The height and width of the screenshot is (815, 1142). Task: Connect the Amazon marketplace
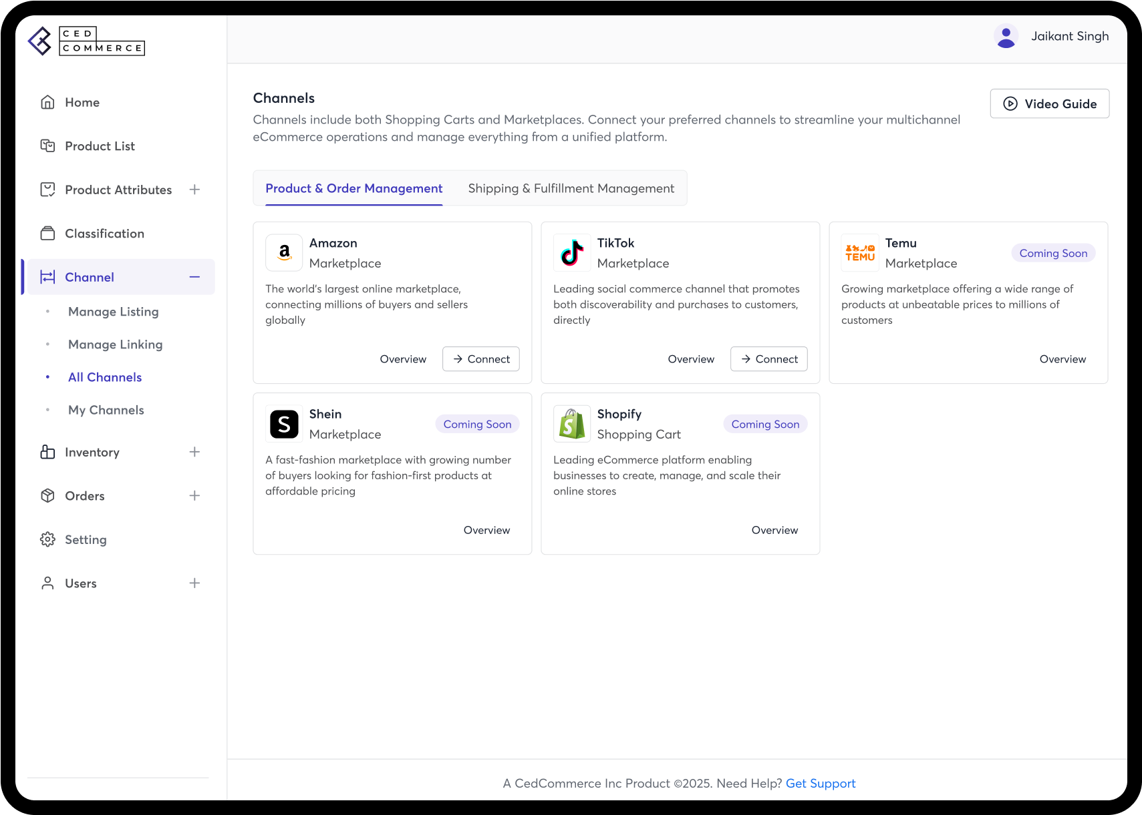pyautogui.click(x=481, y=359)
